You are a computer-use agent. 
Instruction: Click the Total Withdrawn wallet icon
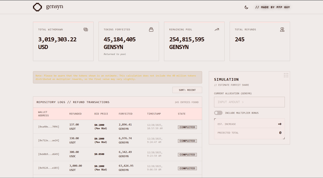pos(86,29)
